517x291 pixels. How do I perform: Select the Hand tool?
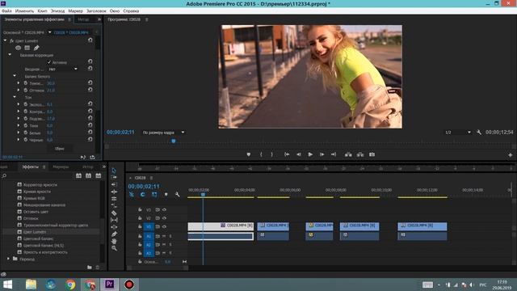click(114, 241)
